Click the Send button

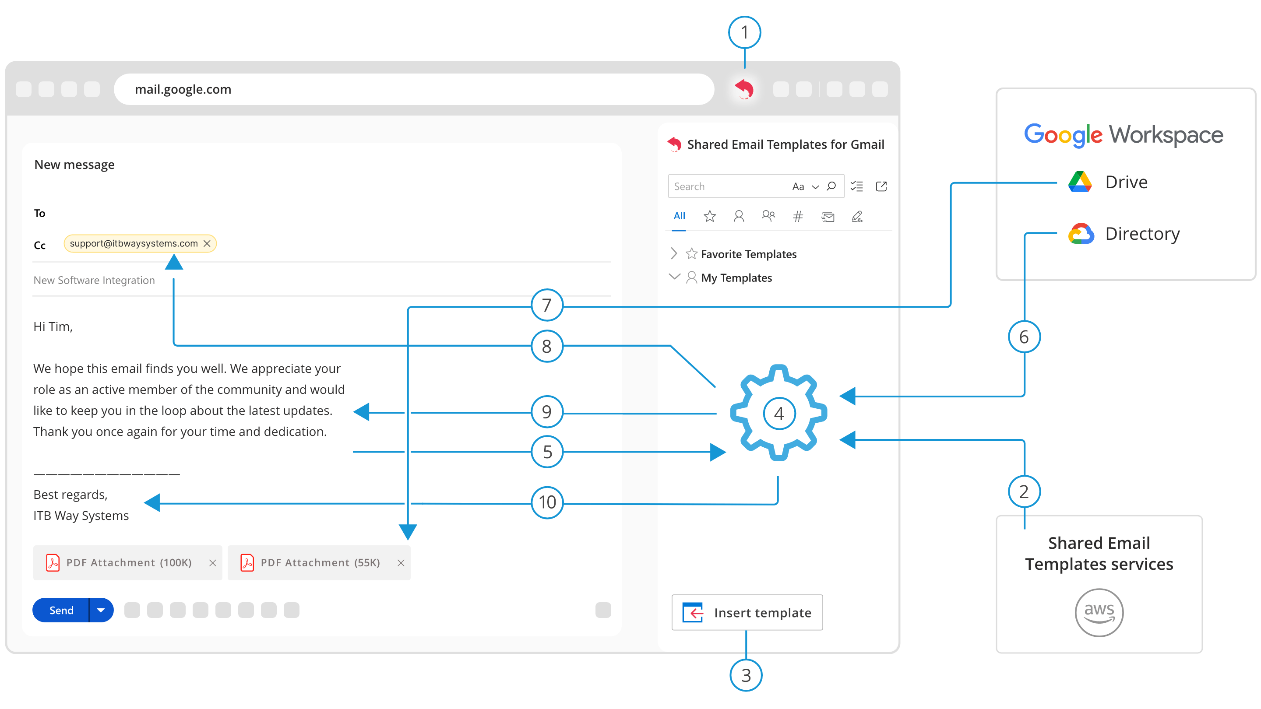coord(61,610)
